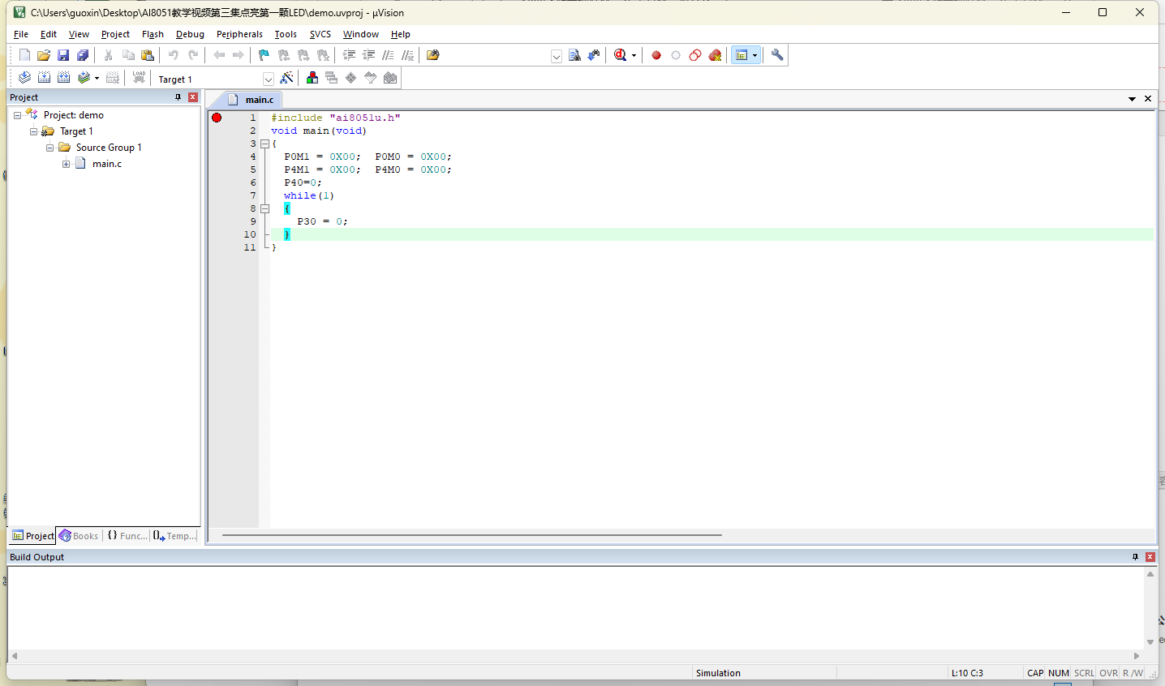Select the main.c editor tab

point(260,100)
